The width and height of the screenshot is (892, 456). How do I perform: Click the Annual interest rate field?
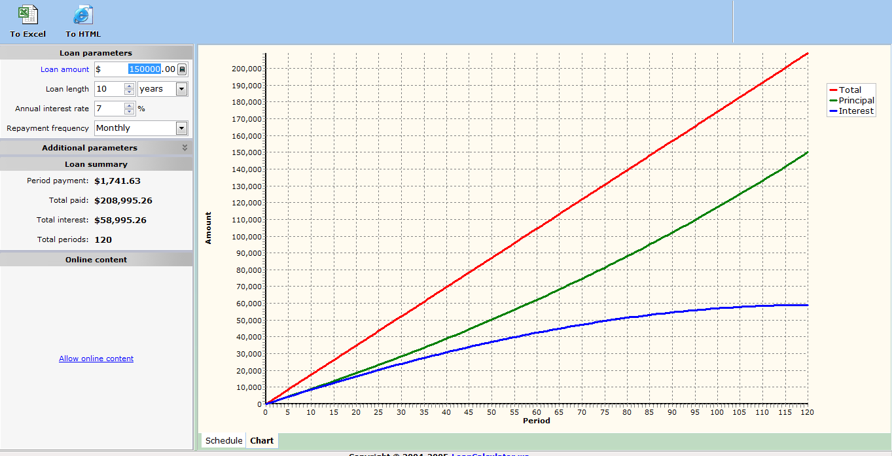click(109, 109)
